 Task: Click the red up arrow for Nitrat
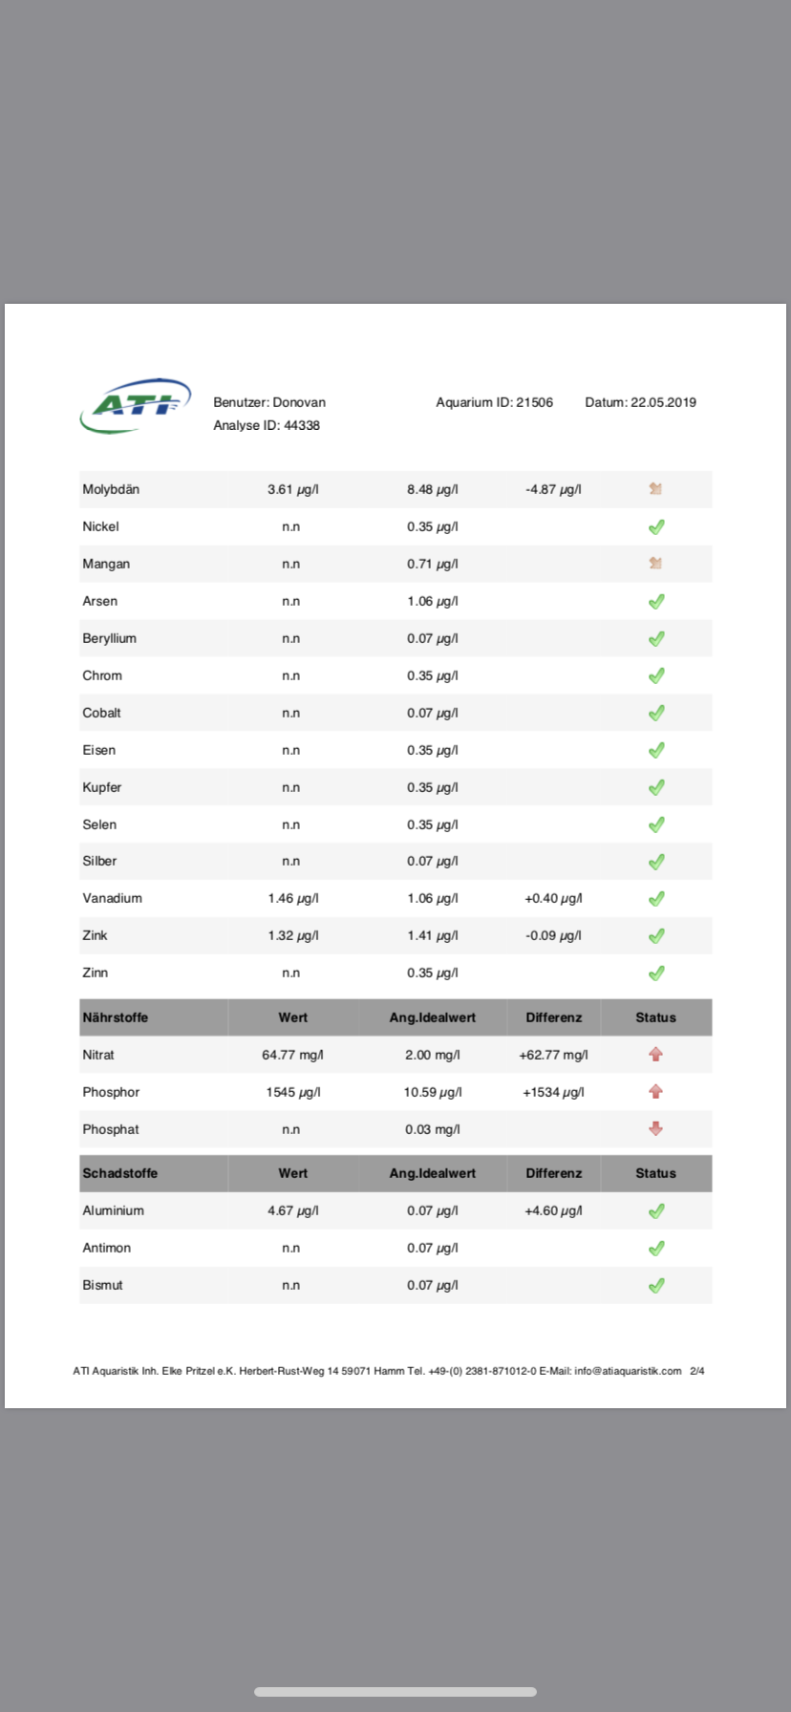pos(655,1055)
